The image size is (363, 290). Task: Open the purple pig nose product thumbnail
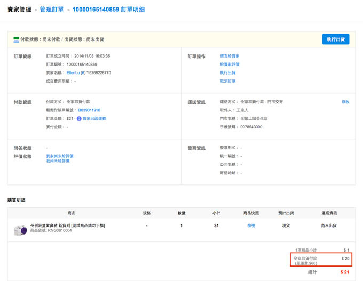[x=20, y=230]
